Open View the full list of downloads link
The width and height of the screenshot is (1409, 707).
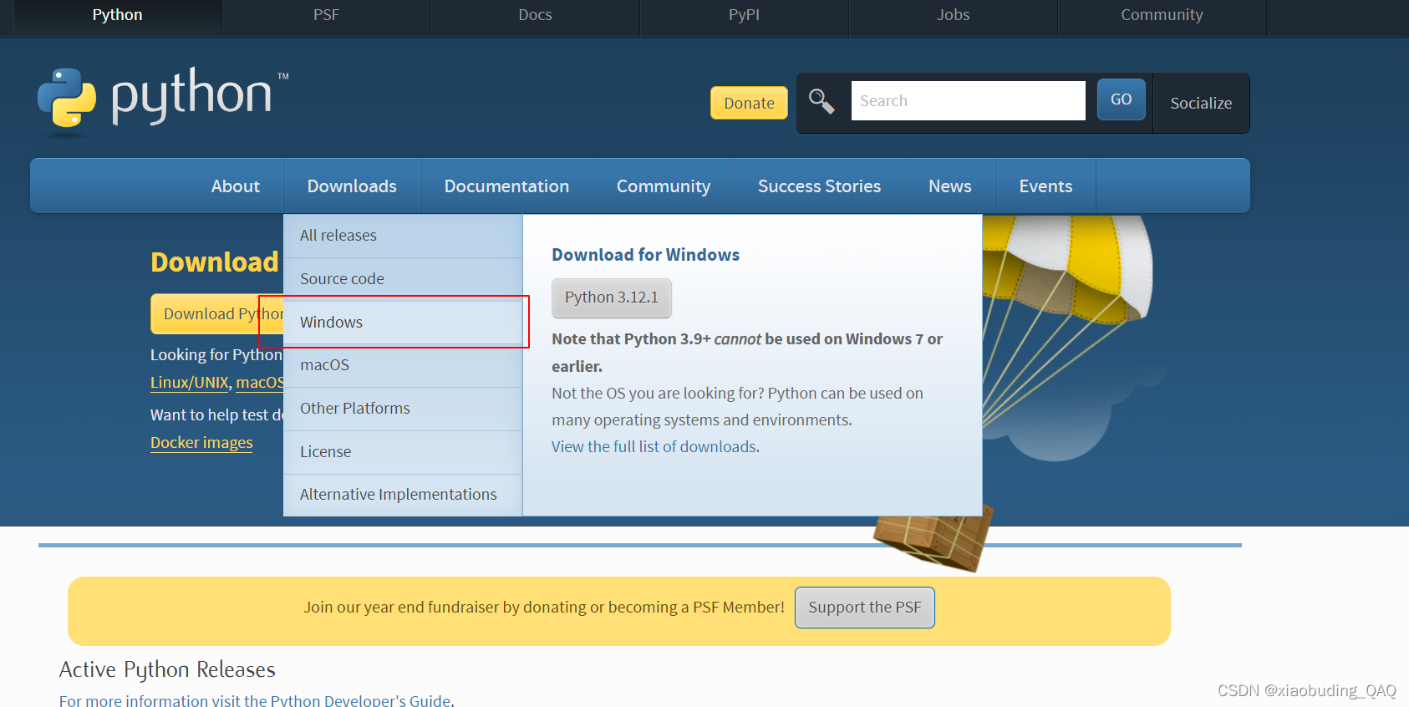pos(654,446)
